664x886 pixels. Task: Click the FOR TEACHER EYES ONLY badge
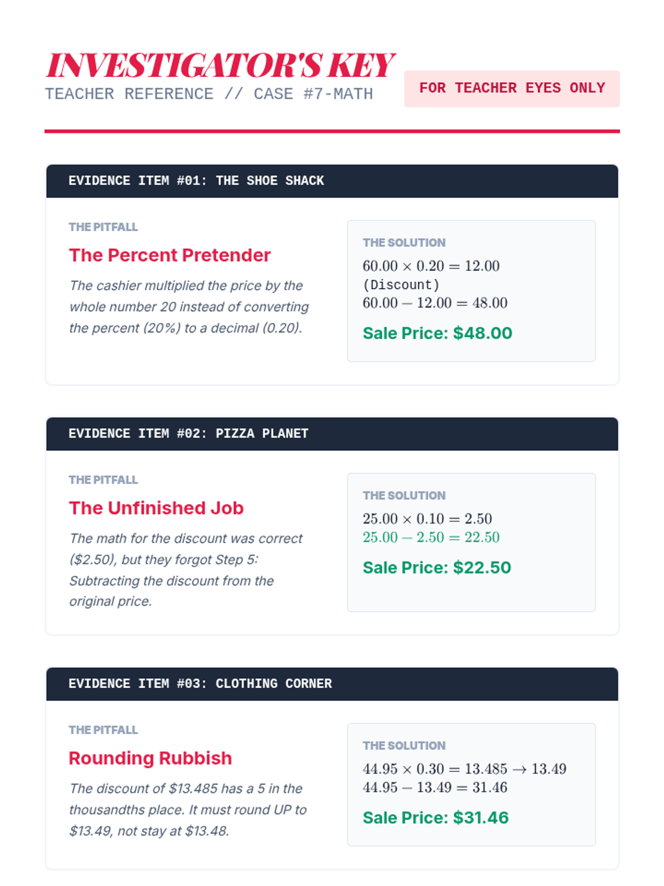pyautogui.click(x=512, y=89)
